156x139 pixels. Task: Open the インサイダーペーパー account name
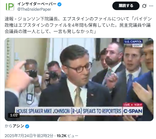(x=37, y=4)
